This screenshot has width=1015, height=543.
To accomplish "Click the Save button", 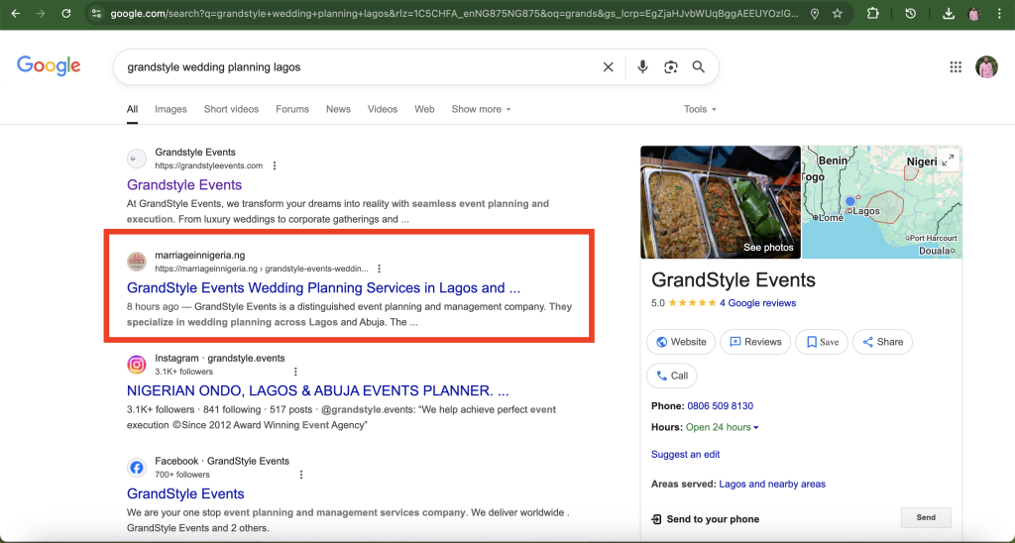I will coord(822,342).
